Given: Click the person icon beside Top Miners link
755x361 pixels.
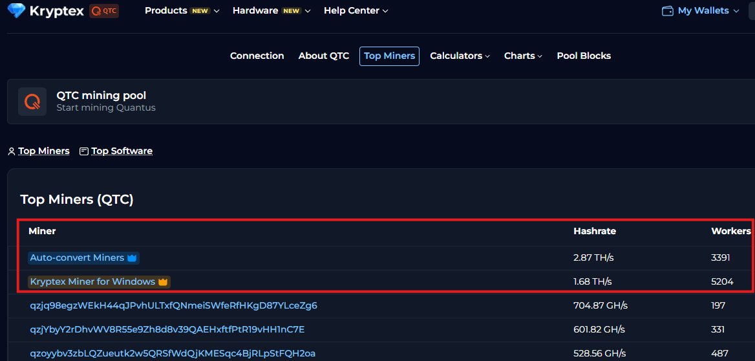Looking at the screenshot, I should tap(12, 151).
